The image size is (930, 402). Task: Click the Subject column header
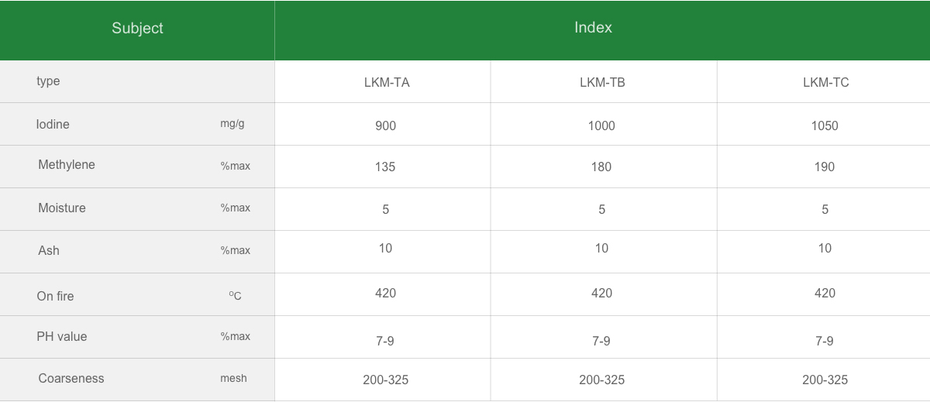pyautogui.click(x=137, y=29)
